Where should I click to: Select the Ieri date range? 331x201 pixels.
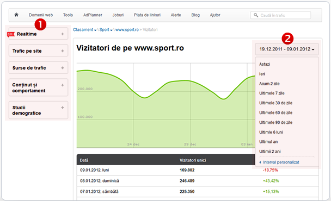click(x=262, y=74)
